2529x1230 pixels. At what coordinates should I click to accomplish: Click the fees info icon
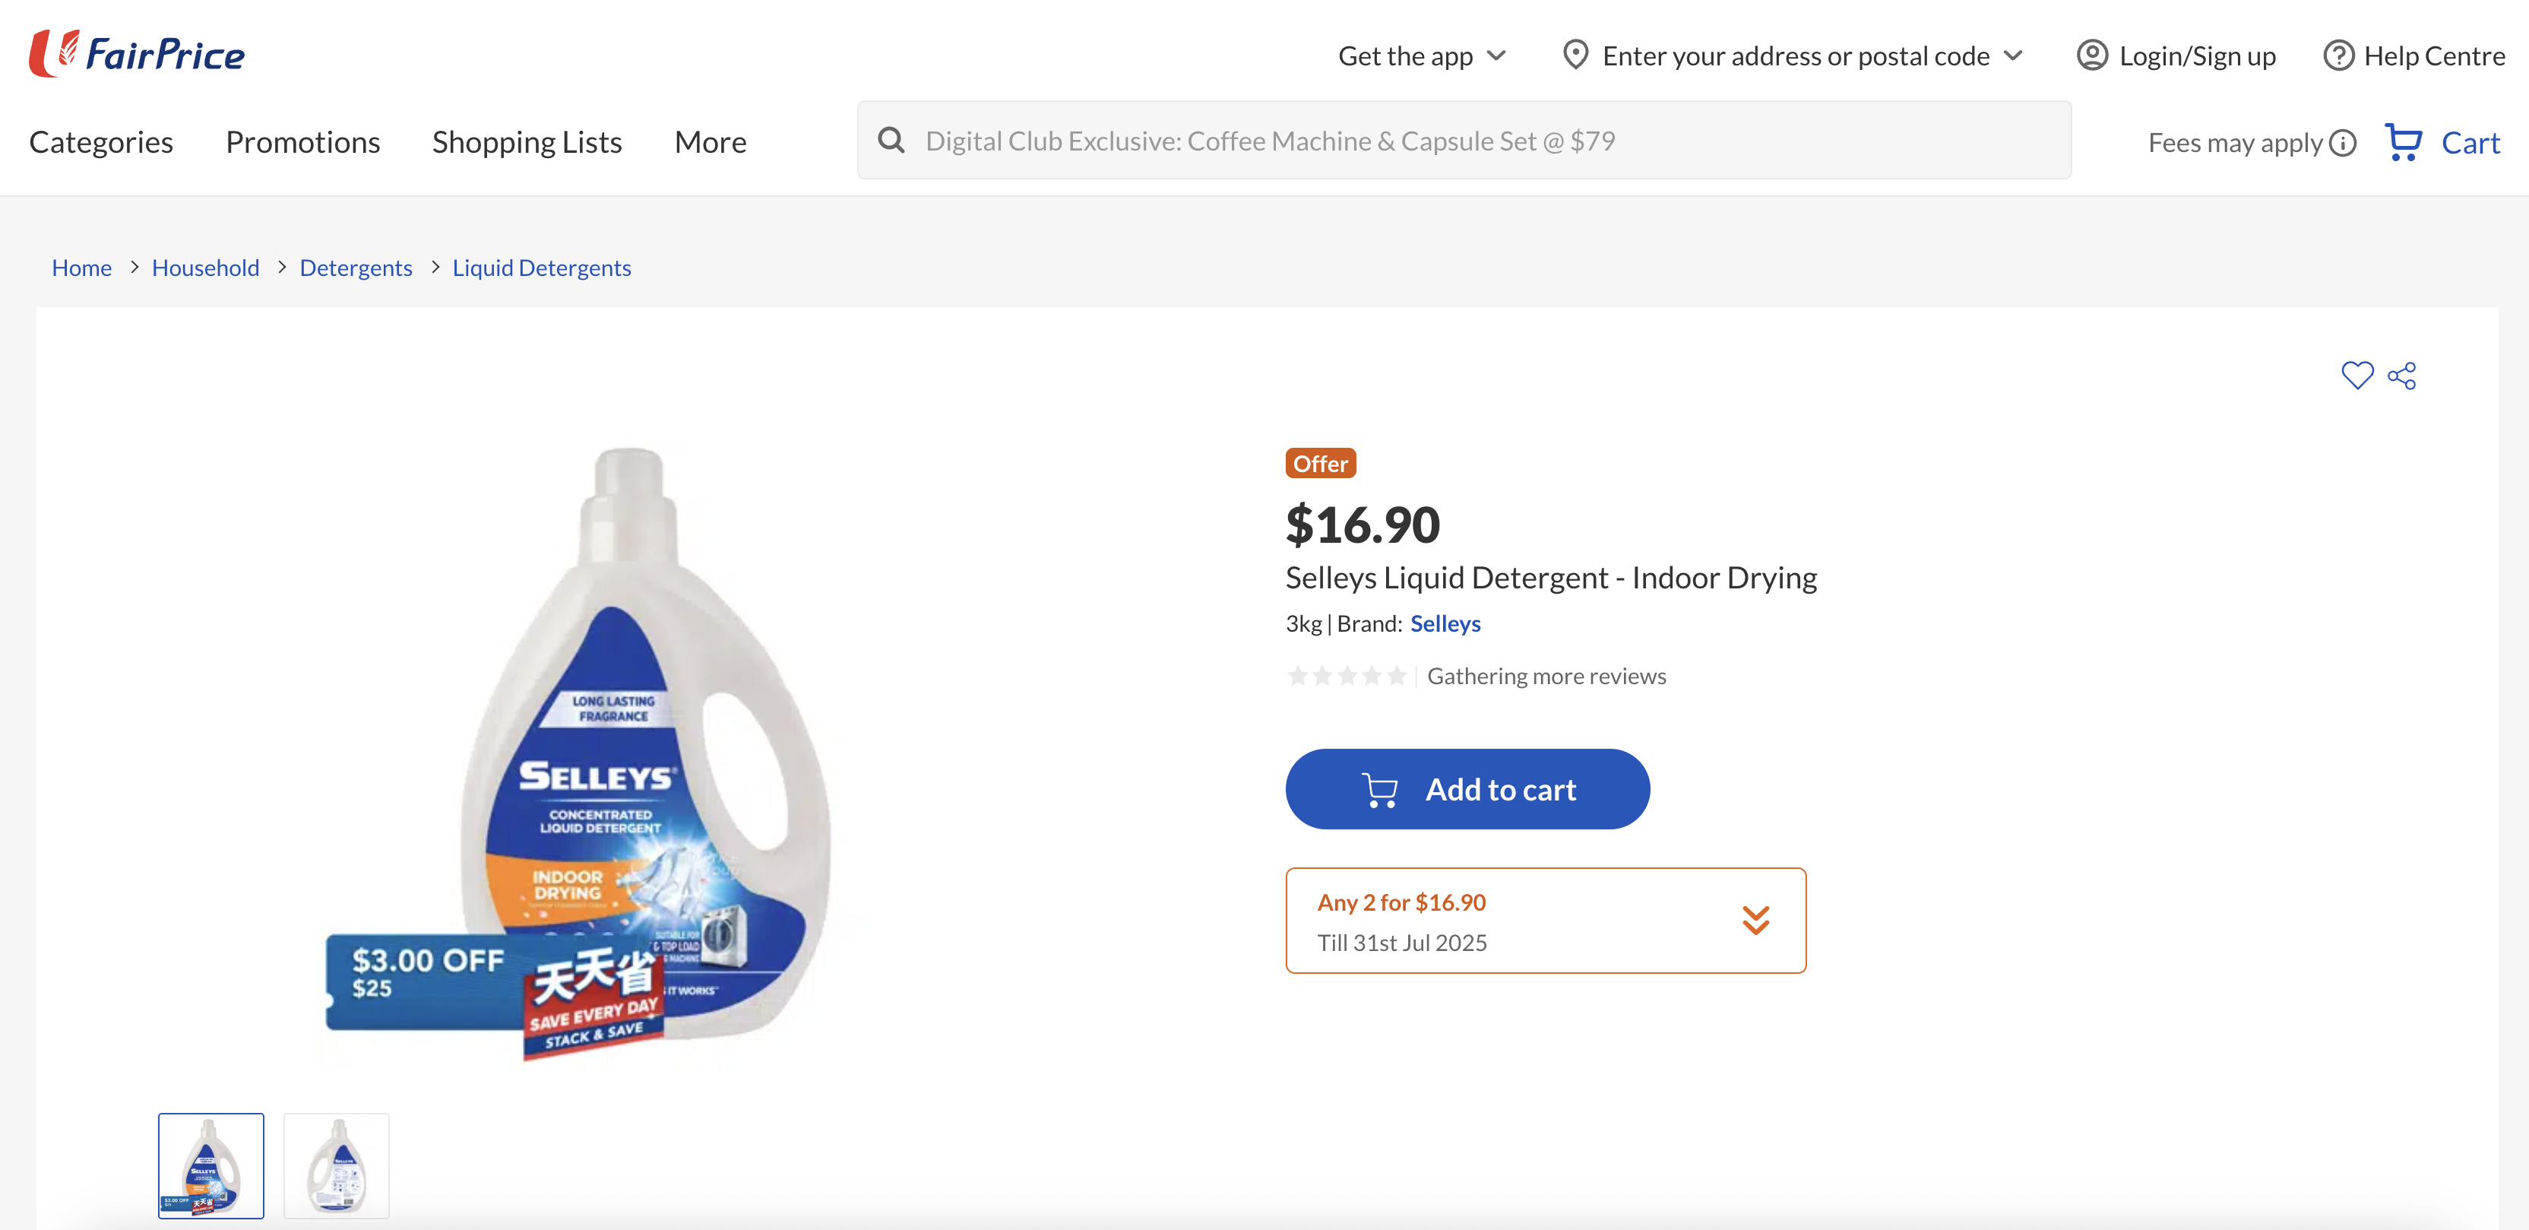click(x=2344, y=144)
